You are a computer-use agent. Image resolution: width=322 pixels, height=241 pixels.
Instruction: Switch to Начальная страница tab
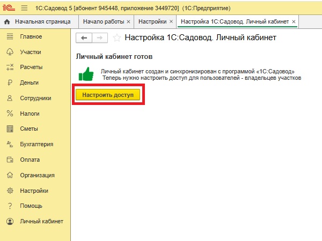coord(39,22)
